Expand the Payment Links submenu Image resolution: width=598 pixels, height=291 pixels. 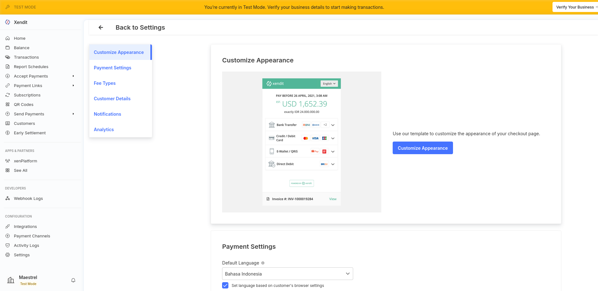pyautogui.click(x=73, y=85)
